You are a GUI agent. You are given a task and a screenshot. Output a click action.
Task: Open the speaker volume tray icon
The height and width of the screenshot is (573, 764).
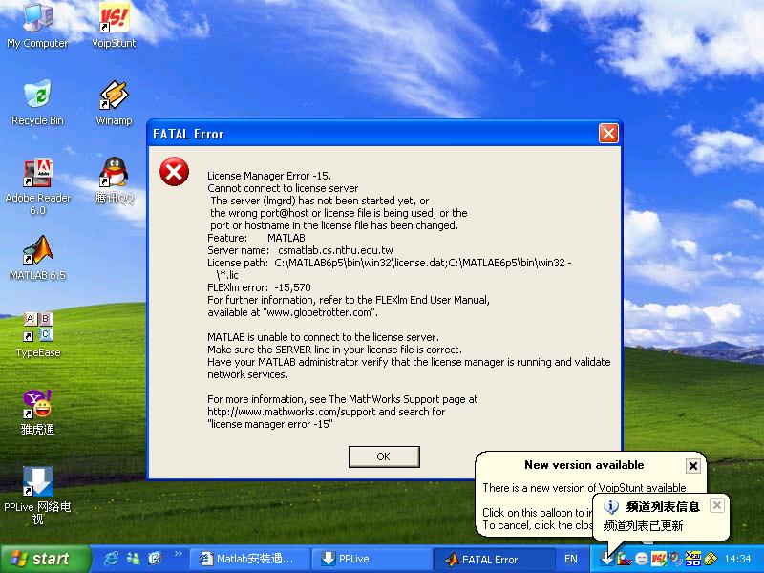point(675,559)
